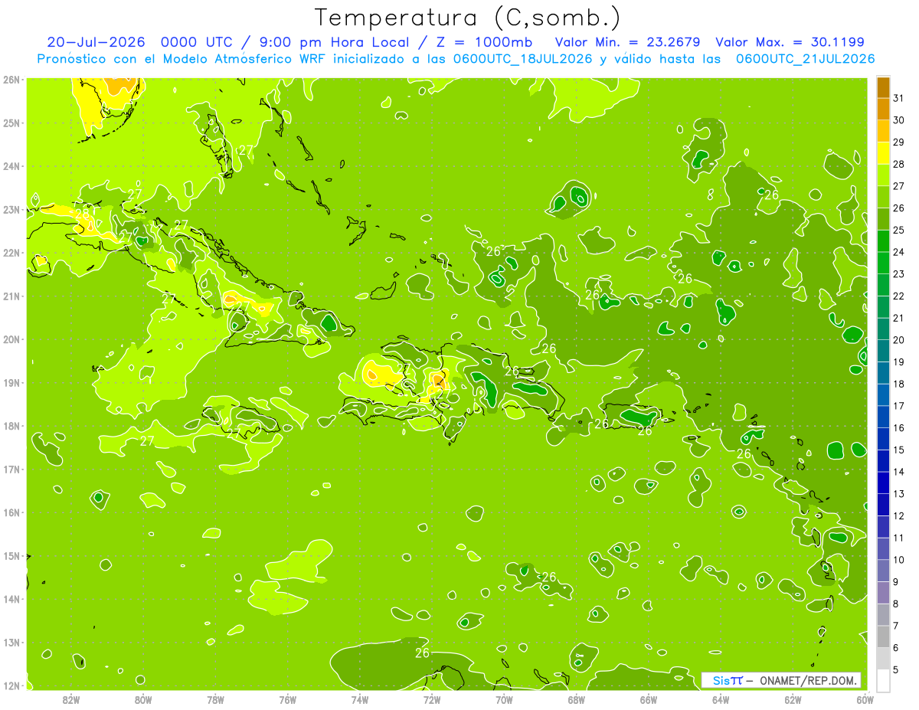Click the latitude label 18N
This screenshot has height=710, width=919.
point(11,426)
